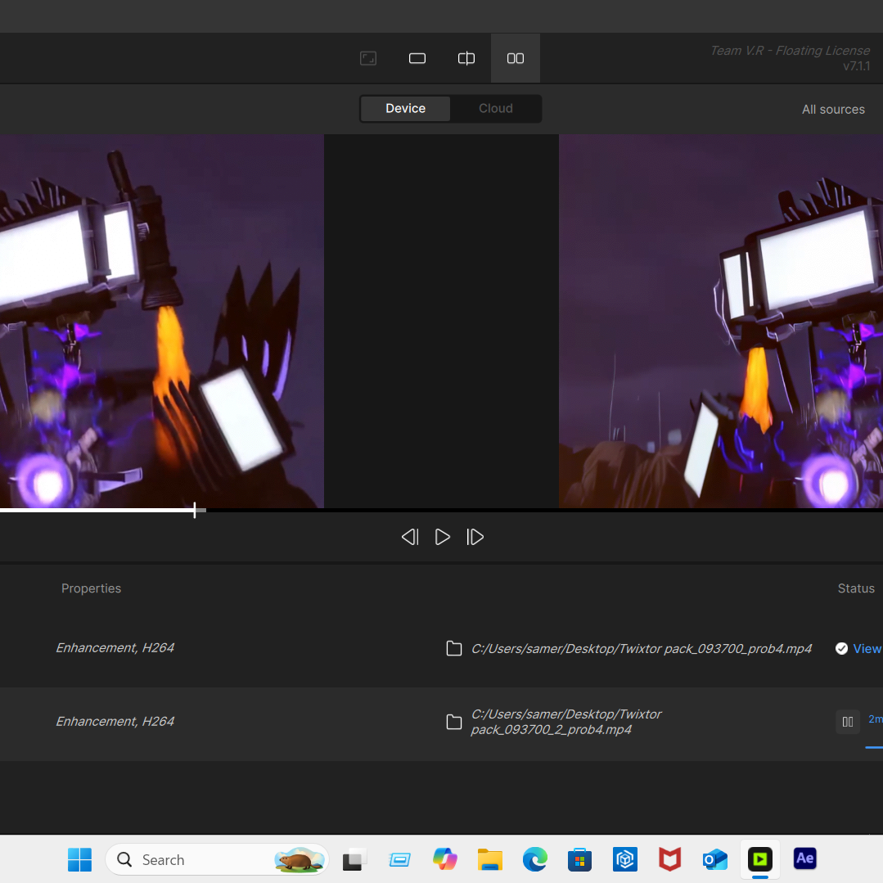The height and width of the screenshot is (883, 883).
Task: Open File Explorer from taskbar
Action: (490, 860)
